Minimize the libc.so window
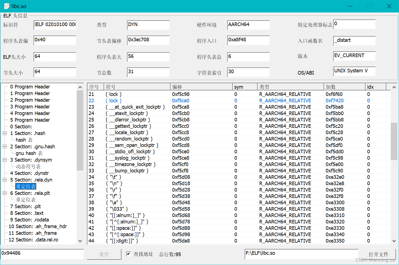Screen dimensions: 399x265 tap(350, 6)
